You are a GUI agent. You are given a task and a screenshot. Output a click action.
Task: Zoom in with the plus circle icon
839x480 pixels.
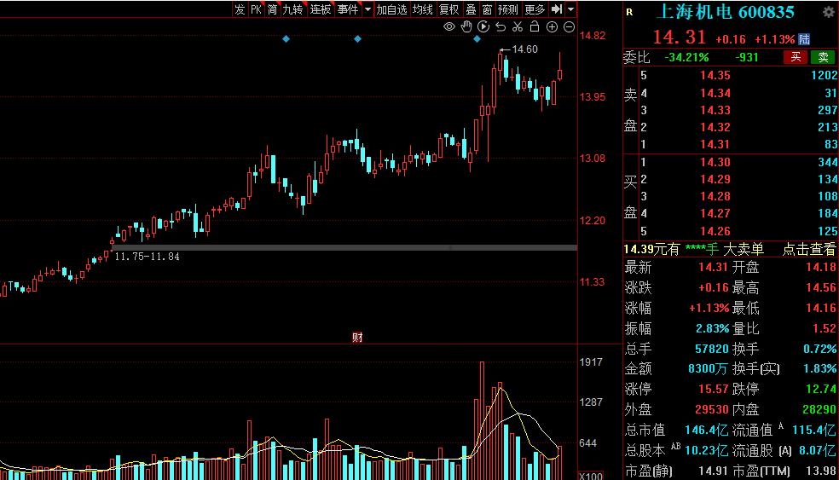(x=552, y=26)
